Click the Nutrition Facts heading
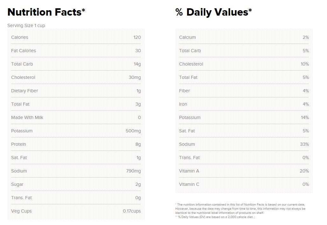Image resolution: width=327 pixels, height=225 pixels. [46, 12]
